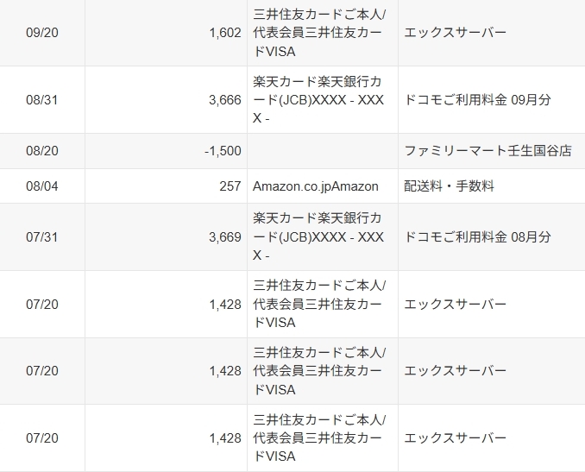Viewport: 585px width, 472px height.
Task: Click 楽天カード cell in the 08/31 row
Action: 321,100
